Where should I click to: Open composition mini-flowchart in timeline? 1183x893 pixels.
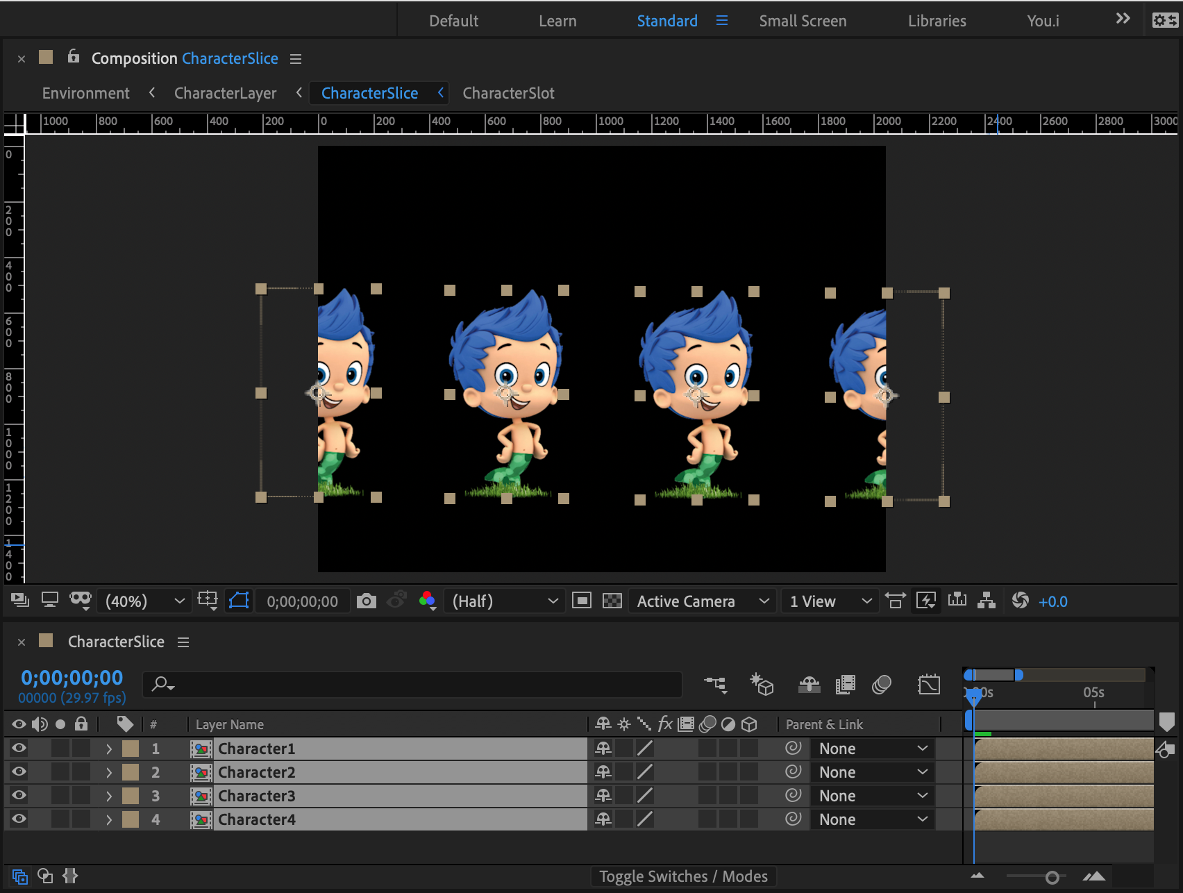715,685
